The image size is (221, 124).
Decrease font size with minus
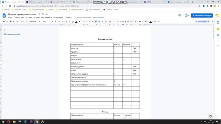(x=55, y=21)
